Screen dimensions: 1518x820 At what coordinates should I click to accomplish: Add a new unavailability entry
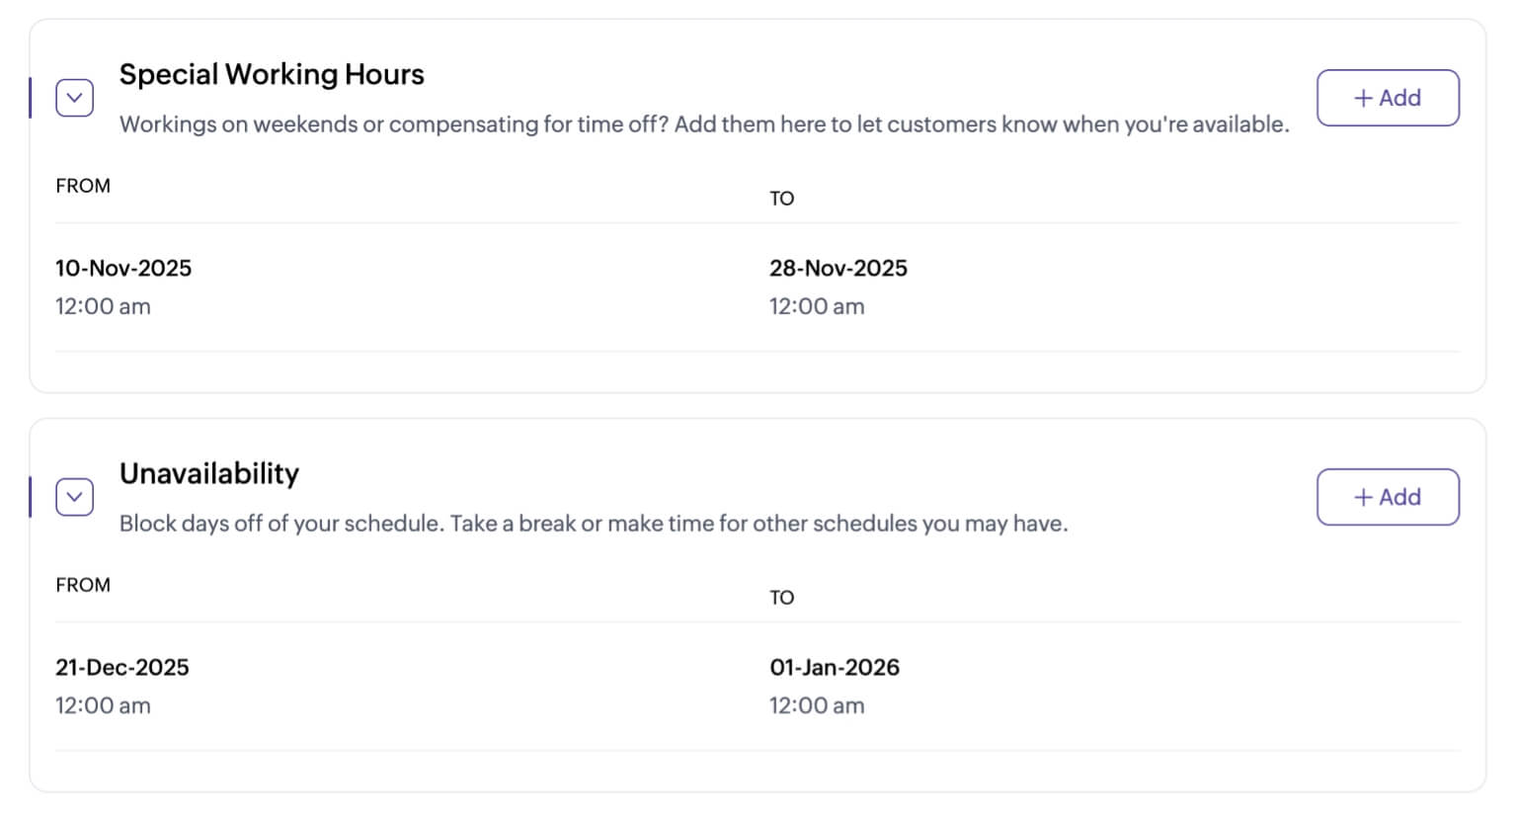1387,497
